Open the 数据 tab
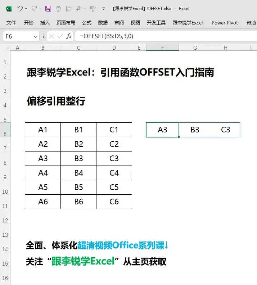The image size is (257, 285). (x=103, y=23)
